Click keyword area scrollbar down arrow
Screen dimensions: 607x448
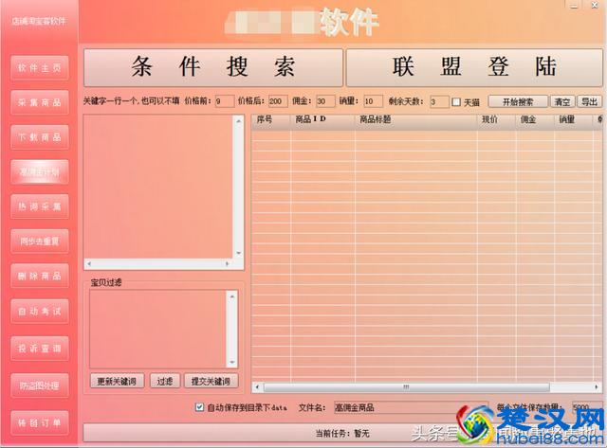(239, 253)
